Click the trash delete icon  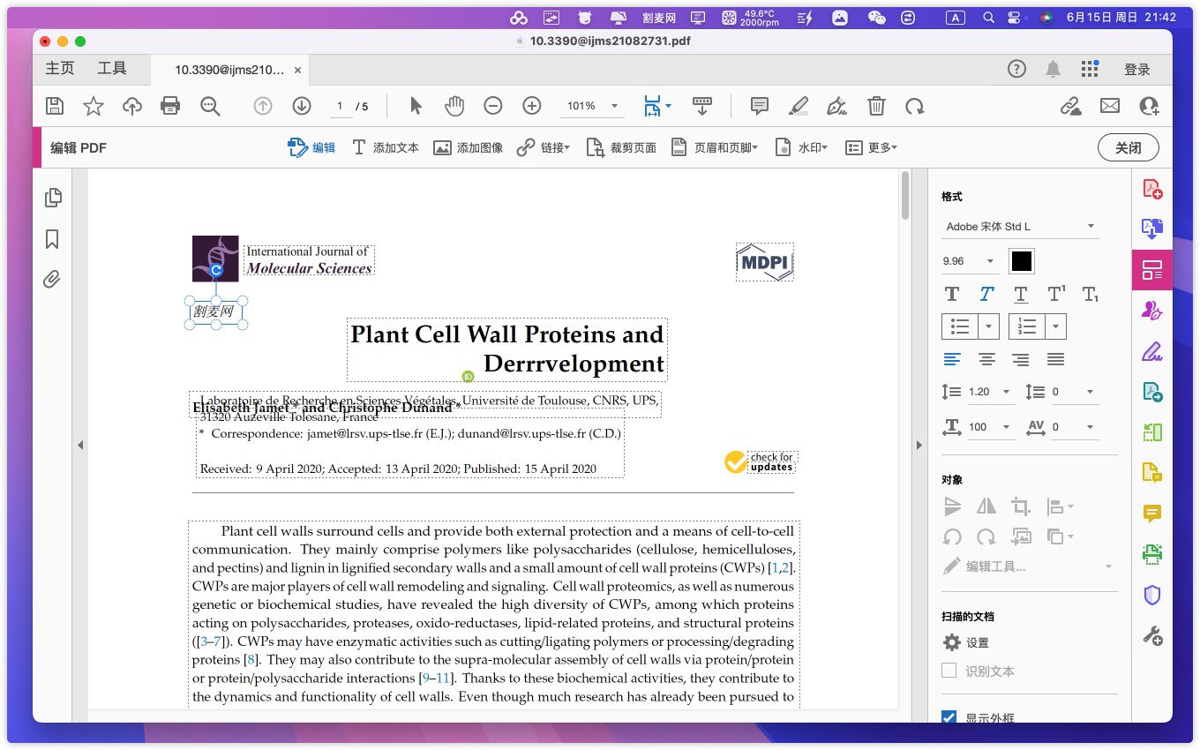click(x=876, y=106)
